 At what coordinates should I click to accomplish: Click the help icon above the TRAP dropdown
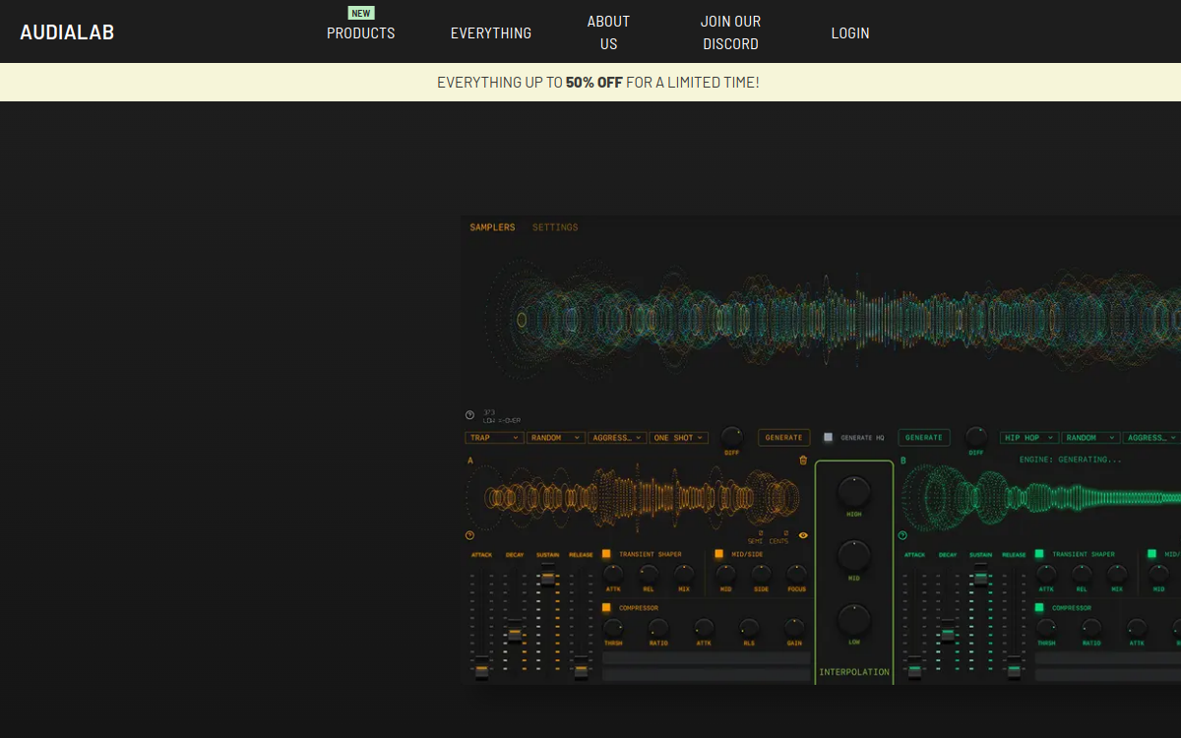coord(469,415)
